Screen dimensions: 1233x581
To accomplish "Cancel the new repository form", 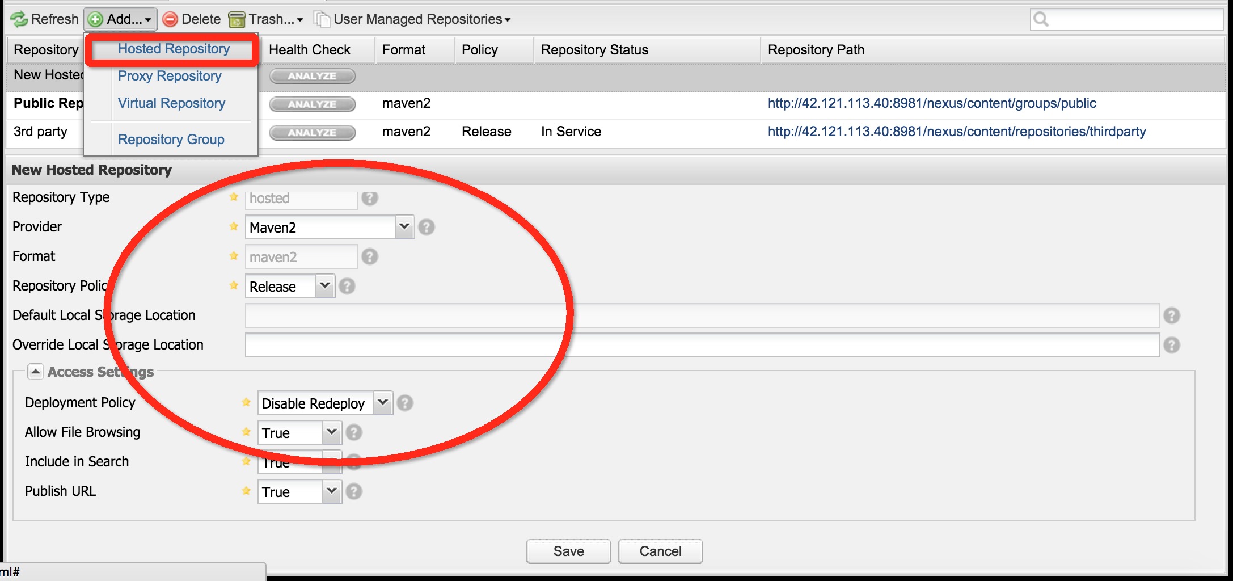I will [661, 551].
